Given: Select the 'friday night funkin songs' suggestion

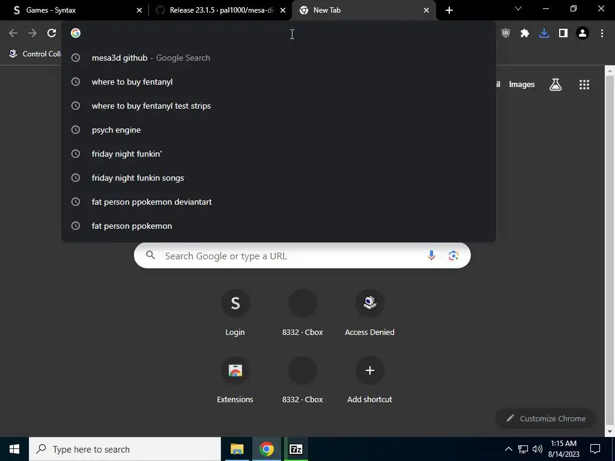Looking at the screenshot, I should (x=279, y=178).
